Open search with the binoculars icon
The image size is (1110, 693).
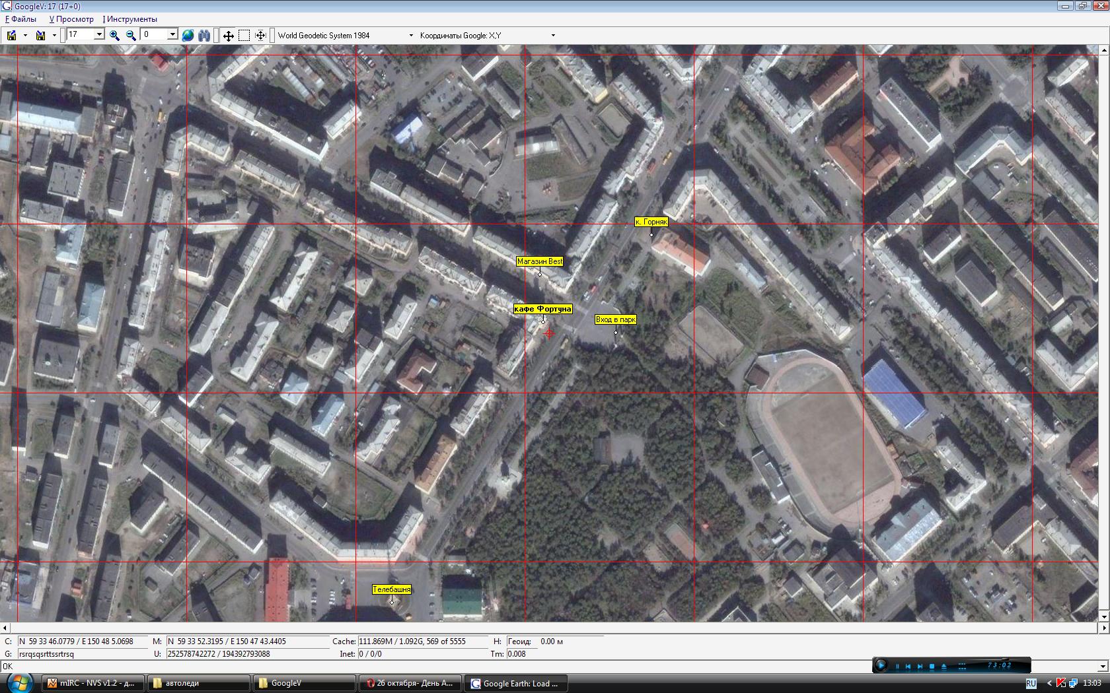click(204, 36)
